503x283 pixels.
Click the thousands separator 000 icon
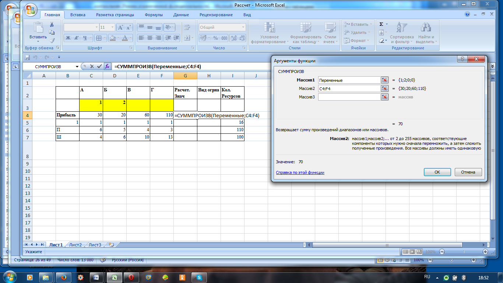[224, 38]
